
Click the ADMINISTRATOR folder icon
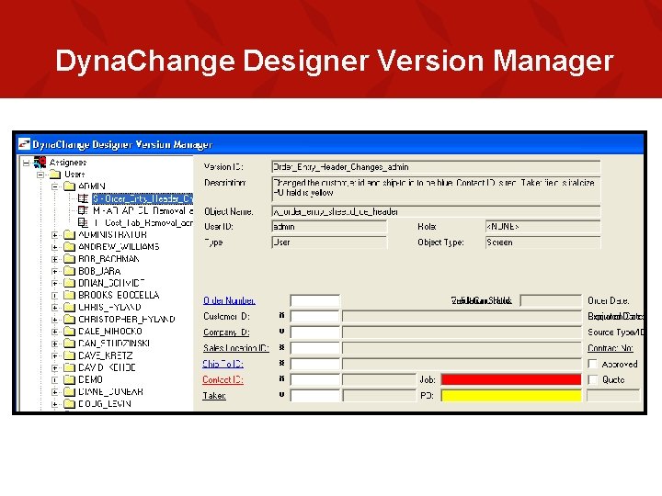click(69, 234)
